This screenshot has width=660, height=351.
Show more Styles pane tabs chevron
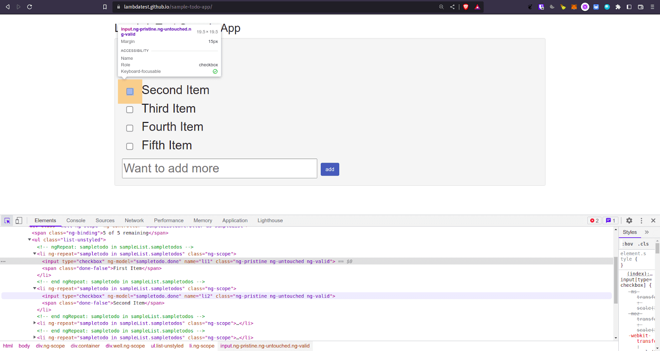click(x=647, y=232)
